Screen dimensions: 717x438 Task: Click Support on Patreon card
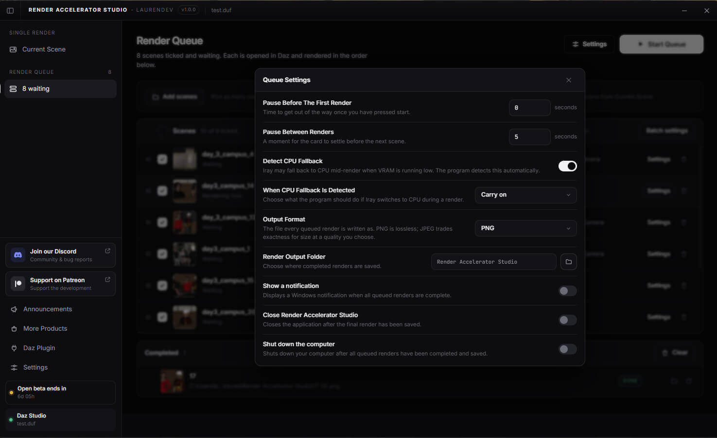pos(60,284)
